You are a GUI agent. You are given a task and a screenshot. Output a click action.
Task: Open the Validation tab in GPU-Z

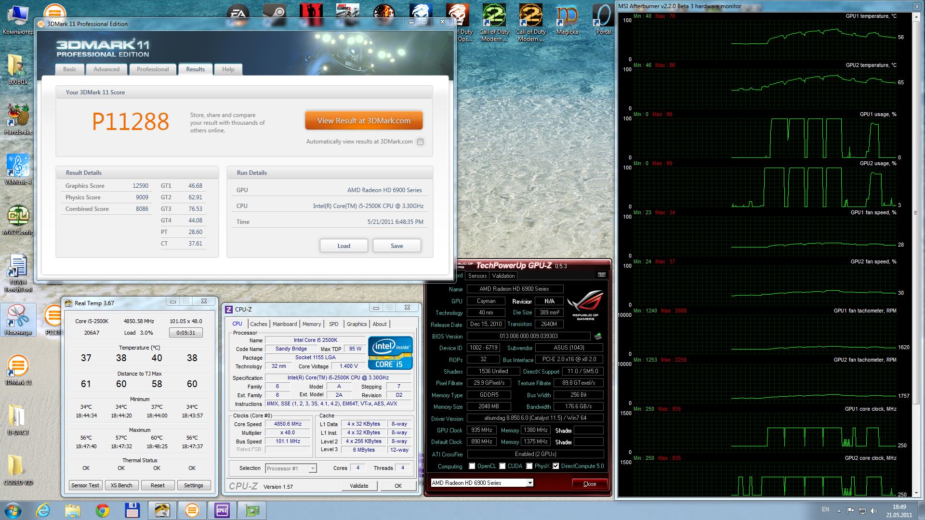503,276
